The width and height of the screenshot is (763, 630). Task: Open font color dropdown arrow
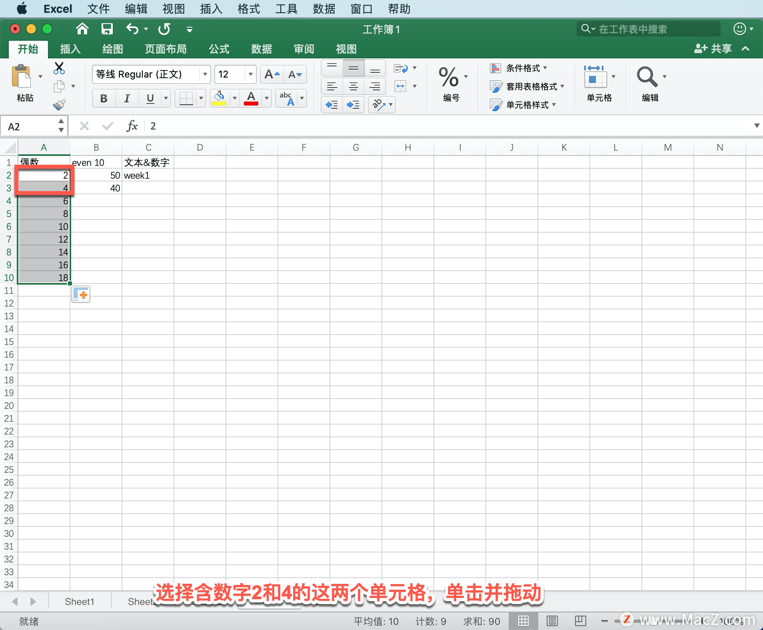point(267,98)
